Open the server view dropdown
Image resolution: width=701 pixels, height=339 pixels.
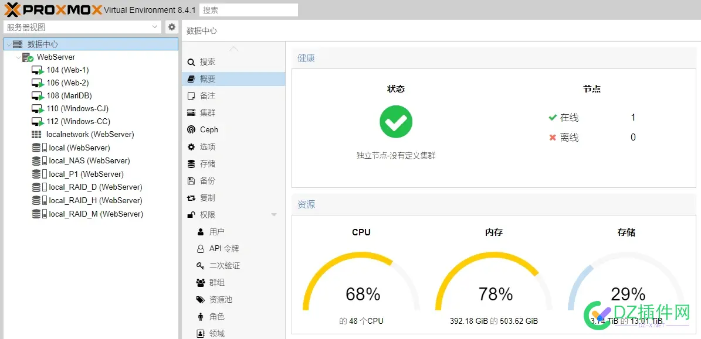[x=82, y=27]
